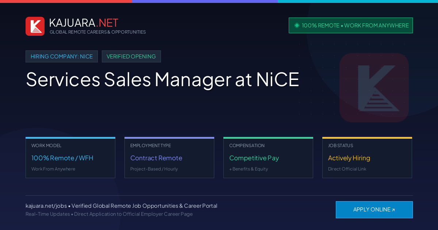Click the red Kajuara K logo icon
The image size is (438, 230).
[35, 26]
